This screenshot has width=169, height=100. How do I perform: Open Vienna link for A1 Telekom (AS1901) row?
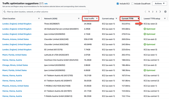(x=12, y=91)
